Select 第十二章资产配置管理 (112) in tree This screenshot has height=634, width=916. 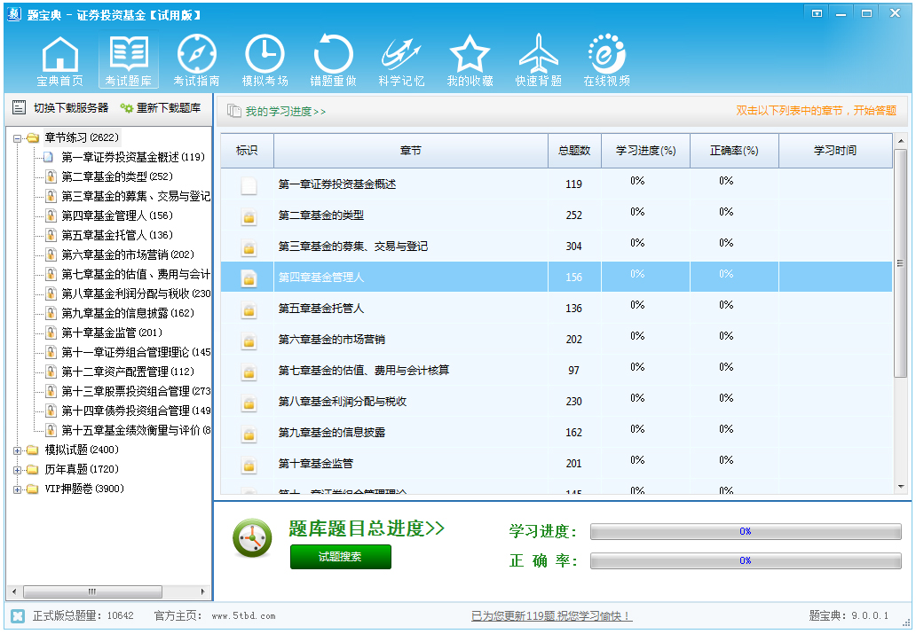[127, 372]
